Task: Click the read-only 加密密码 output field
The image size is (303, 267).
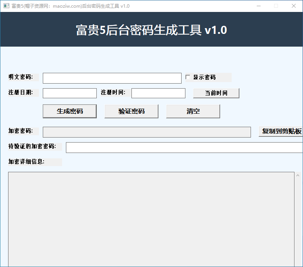Action: (146, 132)
